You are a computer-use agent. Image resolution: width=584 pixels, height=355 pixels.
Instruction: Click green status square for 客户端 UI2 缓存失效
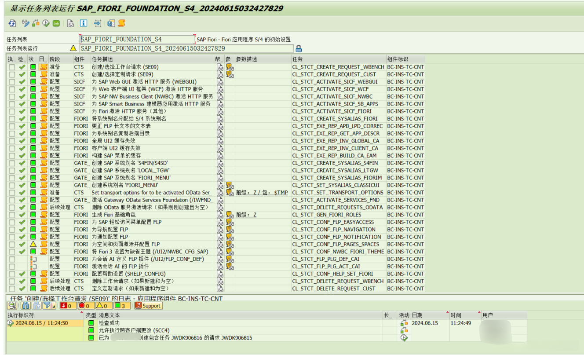pos(33,148)
